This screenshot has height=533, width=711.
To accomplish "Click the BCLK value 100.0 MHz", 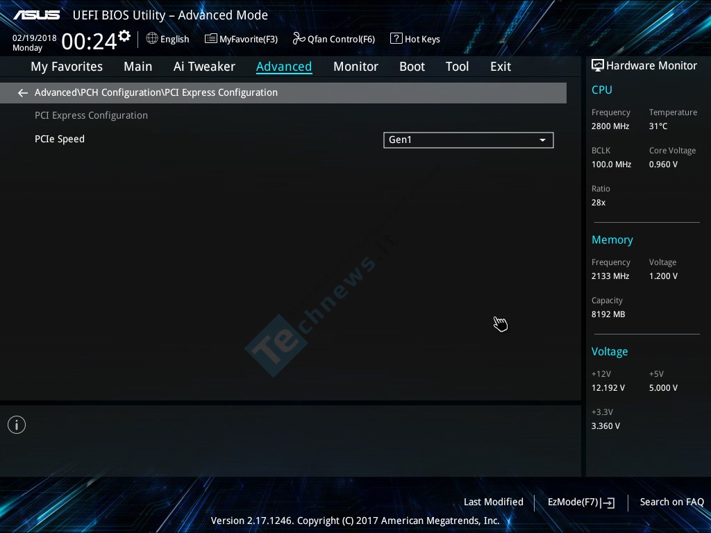I will tap(611, 164).
